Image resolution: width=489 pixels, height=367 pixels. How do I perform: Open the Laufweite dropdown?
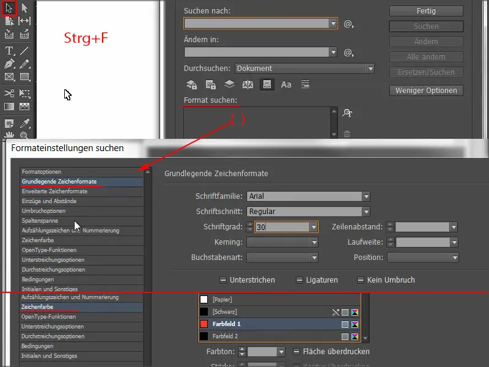tap(454, 242)
